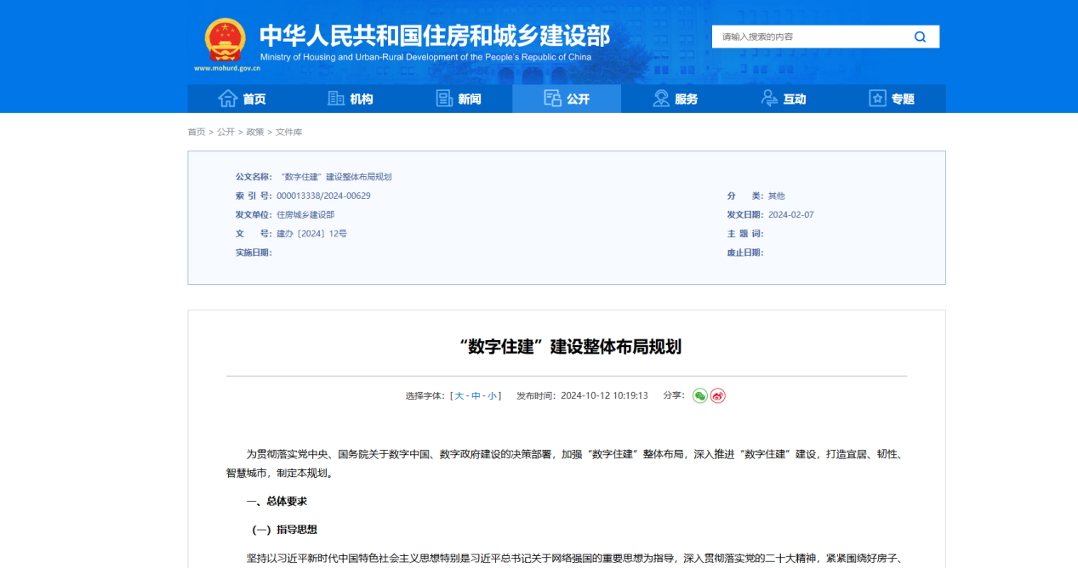Click the person icon beside 服务
1078x568 pixels.
[x=661, y=99]
